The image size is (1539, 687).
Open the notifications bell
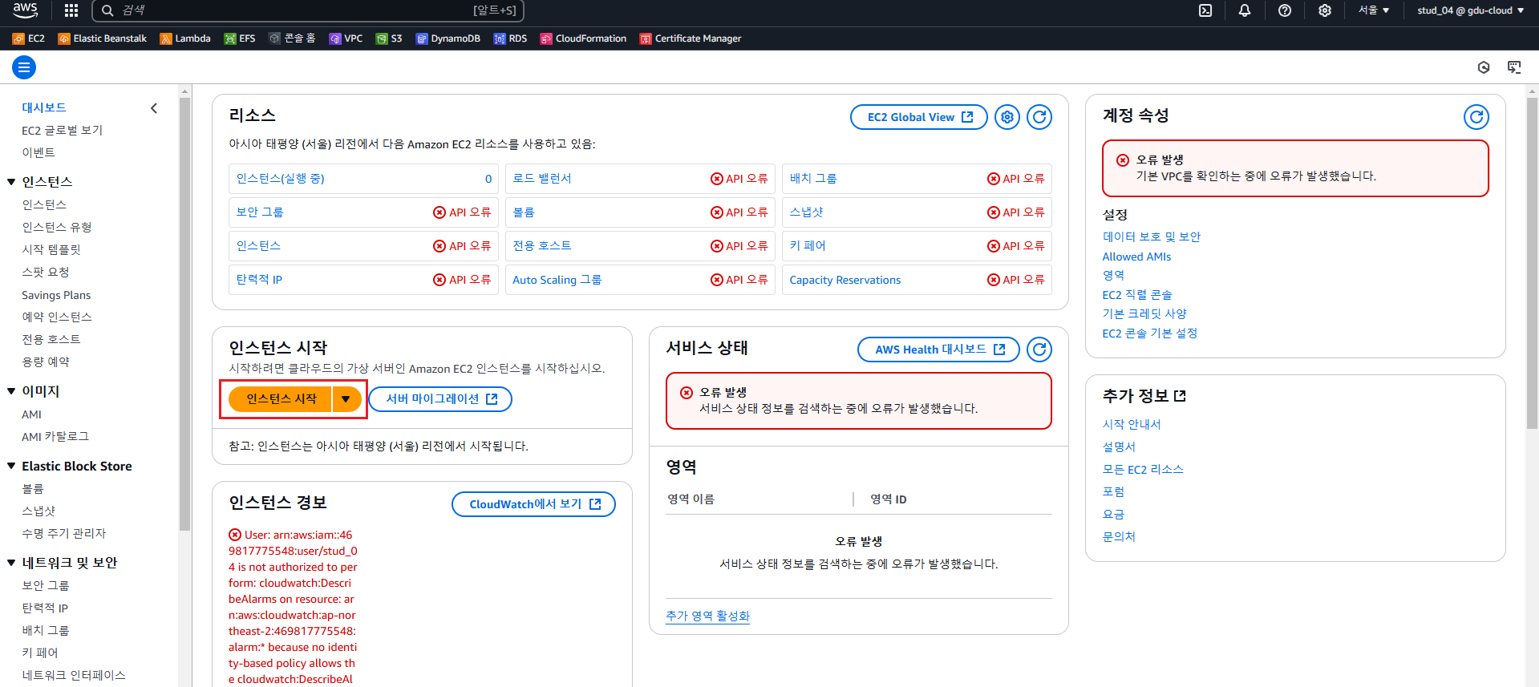pos(1245,10)
